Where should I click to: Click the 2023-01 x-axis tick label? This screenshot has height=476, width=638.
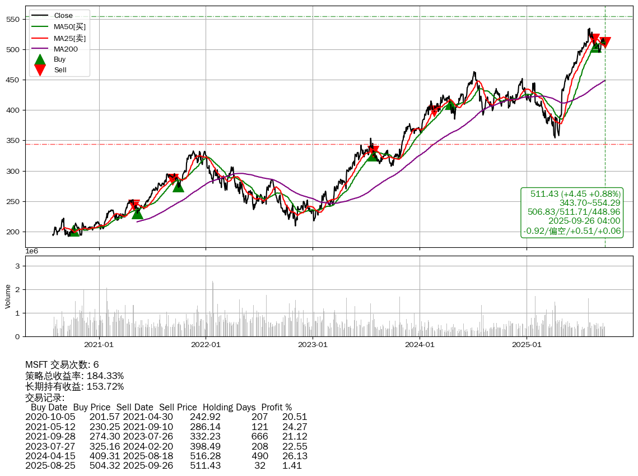(x=313, y=344)
